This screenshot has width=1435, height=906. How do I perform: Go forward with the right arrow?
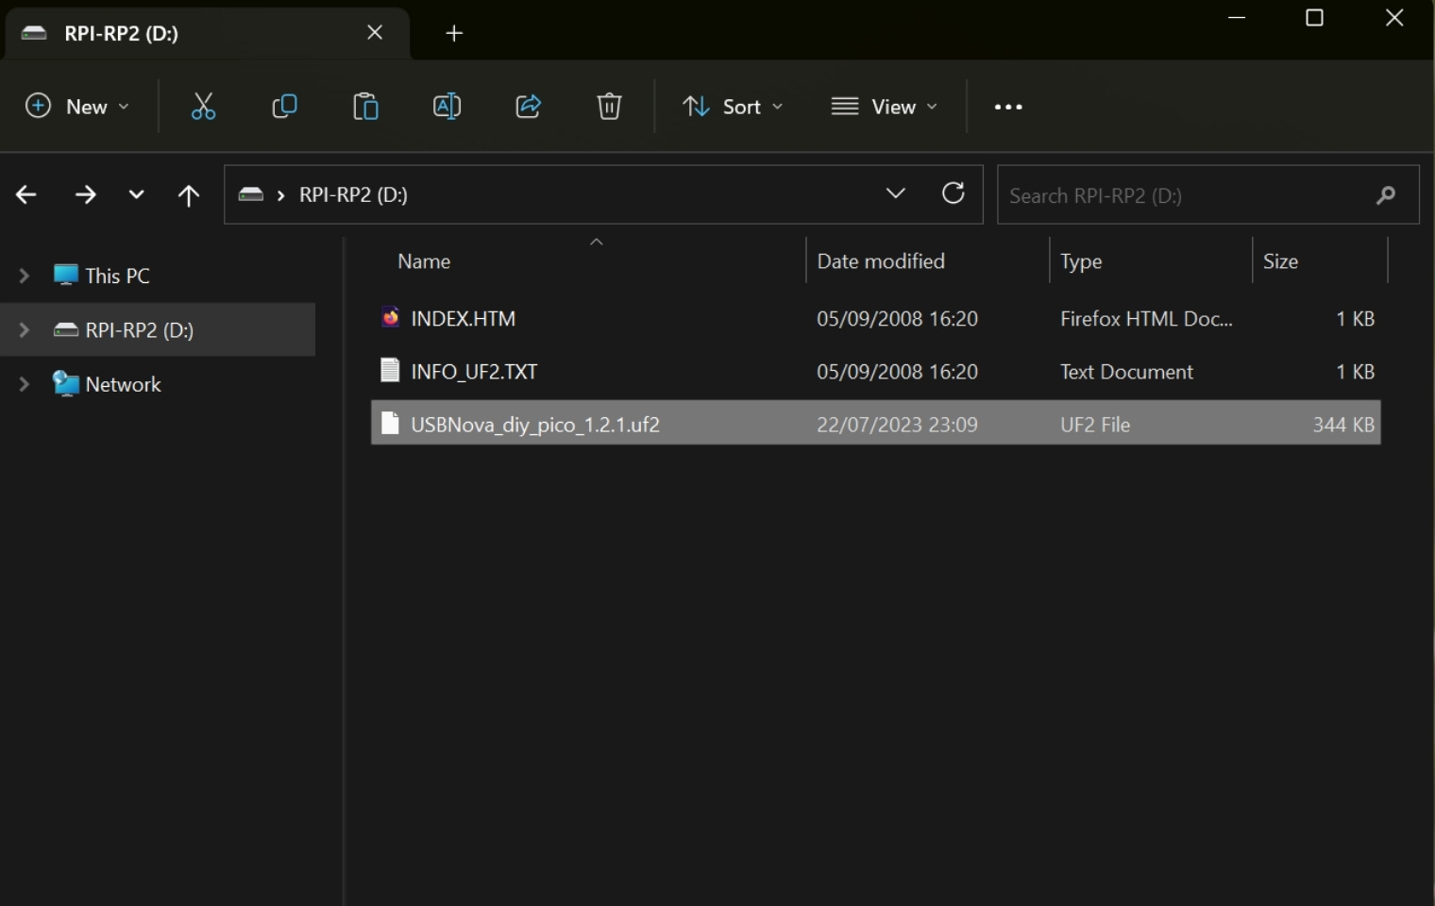tap(85, 195)
